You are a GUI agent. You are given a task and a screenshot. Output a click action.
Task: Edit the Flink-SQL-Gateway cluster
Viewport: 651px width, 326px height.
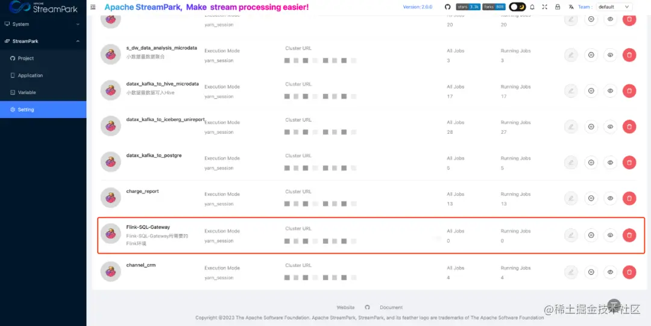571,235
